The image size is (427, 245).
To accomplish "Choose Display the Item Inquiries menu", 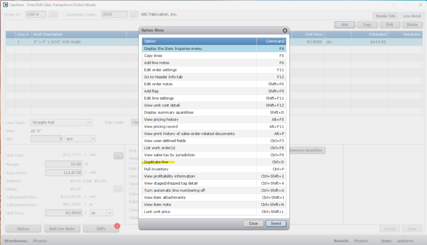I will (173, 49).
